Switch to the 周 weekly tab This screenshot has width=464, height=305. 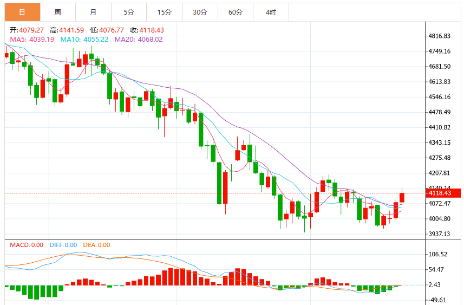(58, 12)
